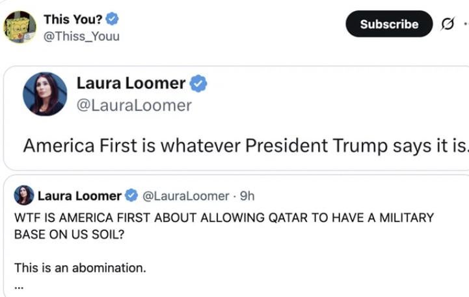469x297 pixels.
Task: Click the @Thiss_Youu handle
Action: (81, 36)
